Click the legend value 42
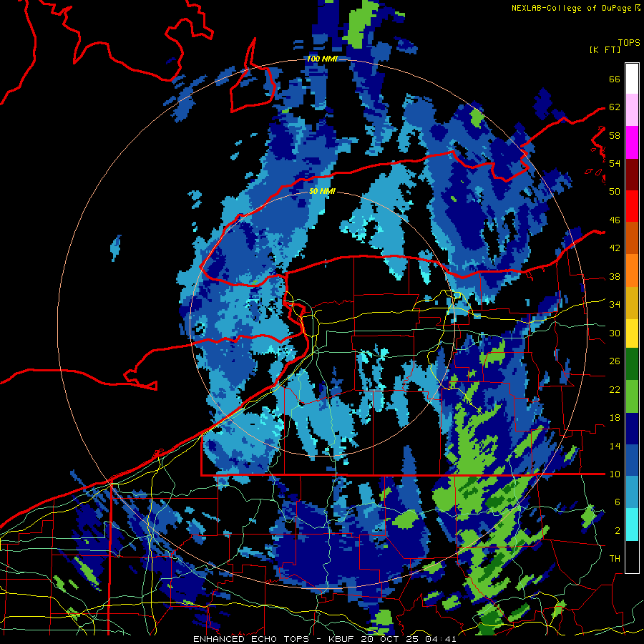644x644 pixels. point(615,248)
